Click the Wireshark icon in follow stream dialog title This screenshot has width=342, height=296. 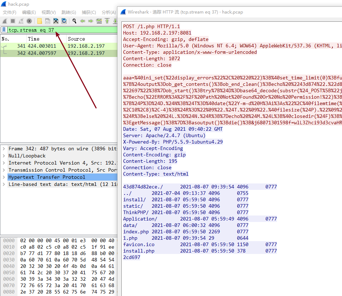(123, 12)
